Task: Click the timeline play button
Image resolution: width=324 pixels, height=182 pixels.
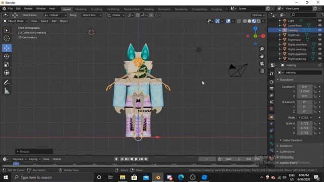Action: click(x=136, y=159)
